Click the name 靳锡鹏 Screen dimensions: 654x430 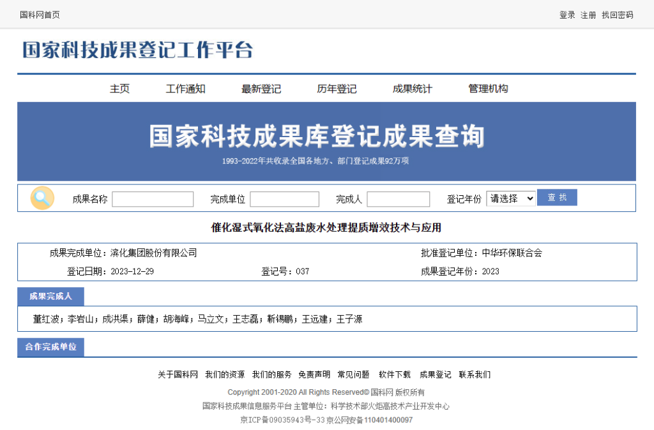point(280,319)
